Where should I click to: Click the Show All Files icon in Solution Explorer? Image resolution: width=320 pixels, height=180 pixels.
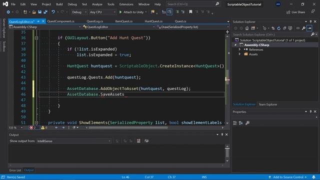[x=290, y=28]
